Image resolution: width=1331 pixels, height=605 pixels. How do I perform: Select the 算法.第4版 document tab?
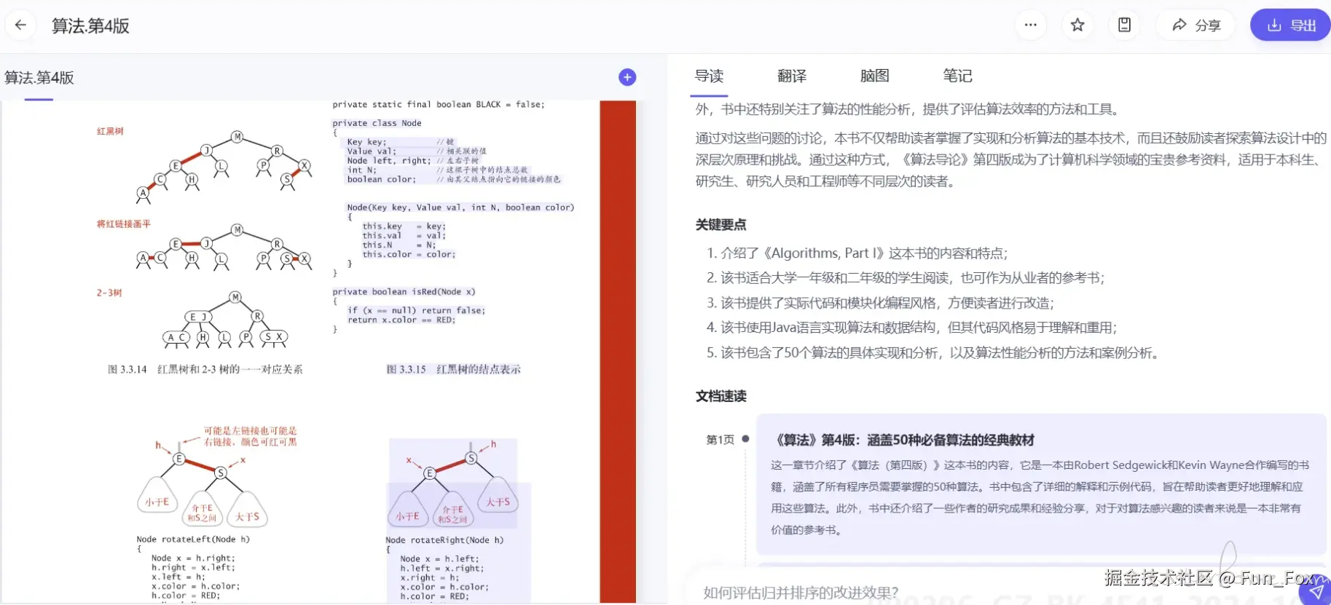[x=39, y=78]
